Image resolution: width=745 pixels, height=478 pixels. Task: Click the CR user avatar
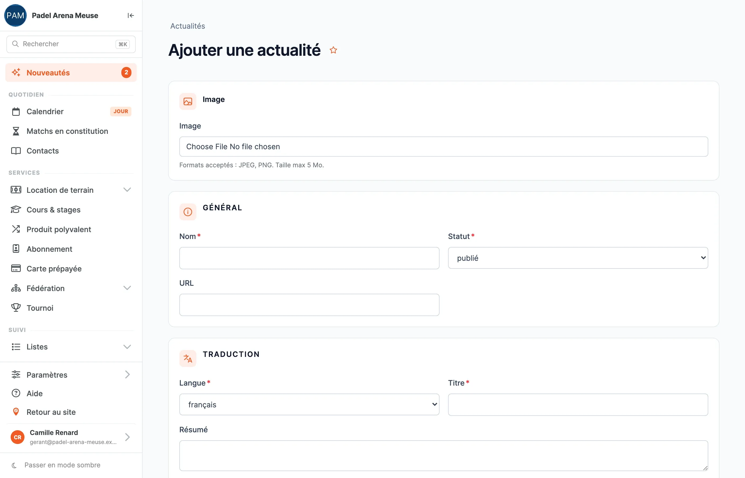tap(17, 437)
